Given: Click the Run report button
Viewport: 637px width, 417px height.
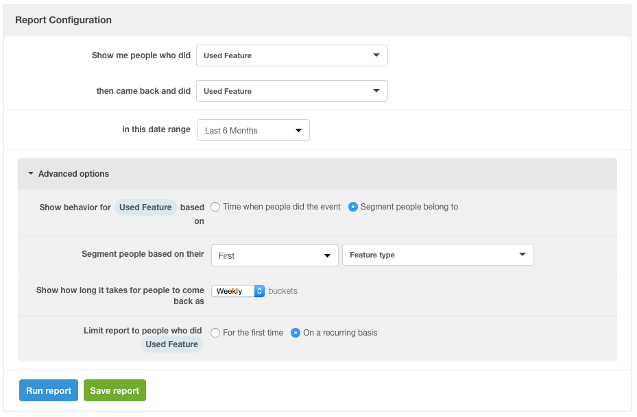Looking at the screenshot, I should click(x=49, y=390).
